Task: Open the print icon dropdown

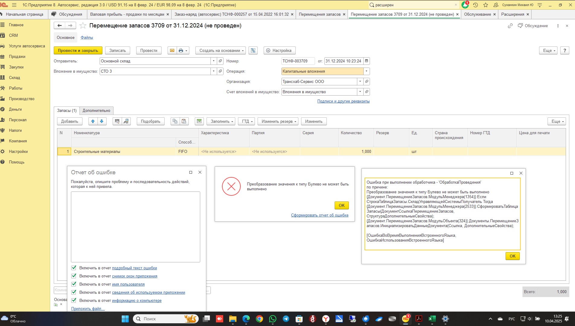Action: [x=183, y=50]
